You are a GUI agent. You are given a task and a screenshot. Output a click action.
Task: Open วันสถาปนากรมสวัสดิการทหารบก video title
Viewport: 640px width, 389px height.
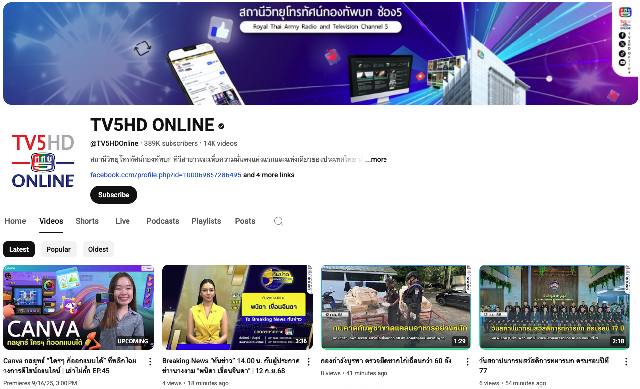coord(544,366)
